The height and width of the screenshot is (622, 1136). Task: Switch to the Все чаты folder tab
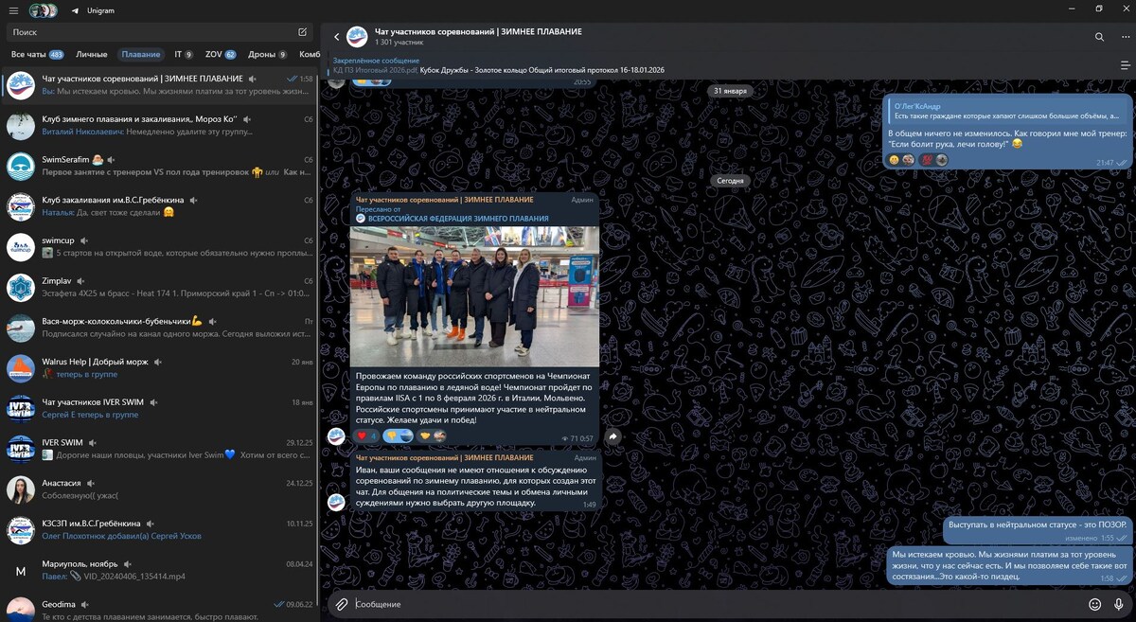point(36,54)
